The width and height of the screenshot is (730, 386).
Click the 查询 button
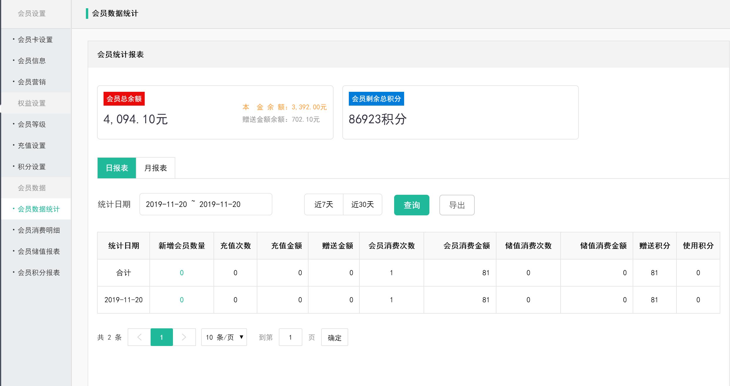coord(411,205)
